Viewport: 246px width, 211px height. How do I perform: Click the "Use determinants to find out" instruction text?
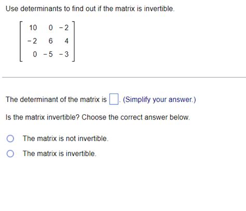(x=50, y=8)
